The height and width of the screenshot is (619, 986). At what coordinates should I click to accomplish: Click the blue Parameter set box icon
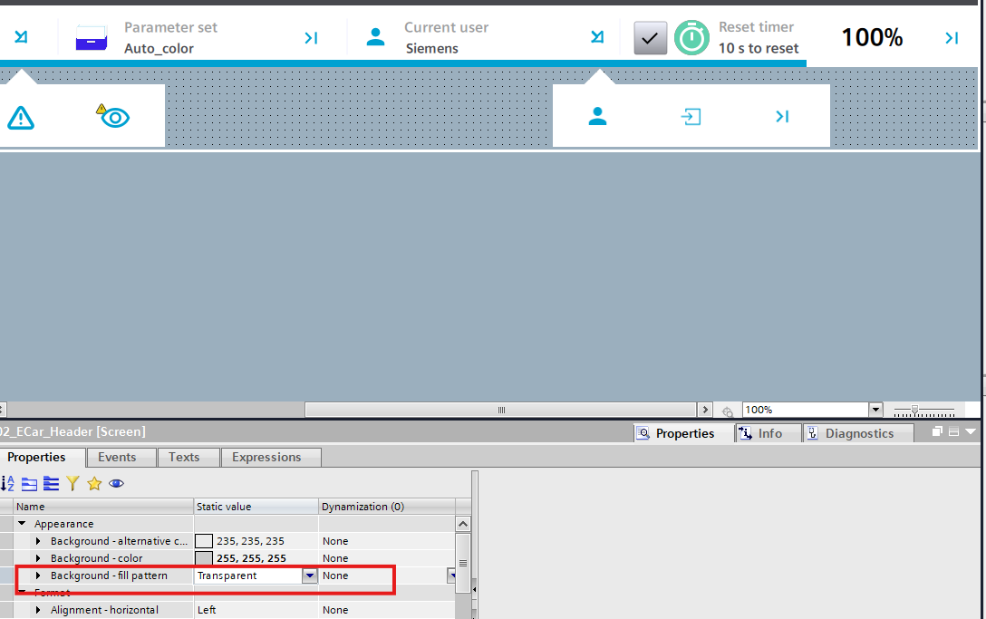[x=92, y=38]
